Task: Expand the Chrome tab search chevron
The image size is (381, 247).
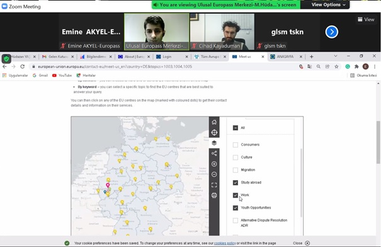Action: pyautogui.click(x=336, y=56)
